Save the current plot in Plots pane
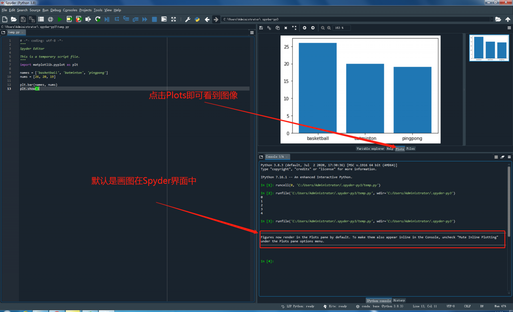The height and width of the screenshot is (312, 513). point(261,28)
